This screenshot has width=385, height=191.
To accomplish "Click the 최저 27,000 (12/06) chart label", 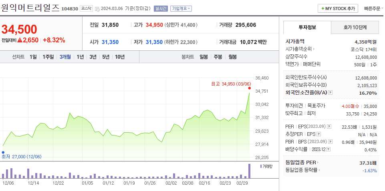I will [x=22, y=157].
